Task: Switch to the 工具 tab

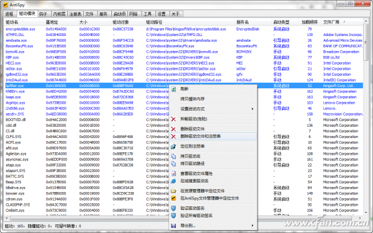Action: 148,14
